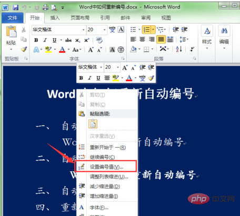
Task: Click the Save icon in quick access toolbar
Action: coord(16,7)
